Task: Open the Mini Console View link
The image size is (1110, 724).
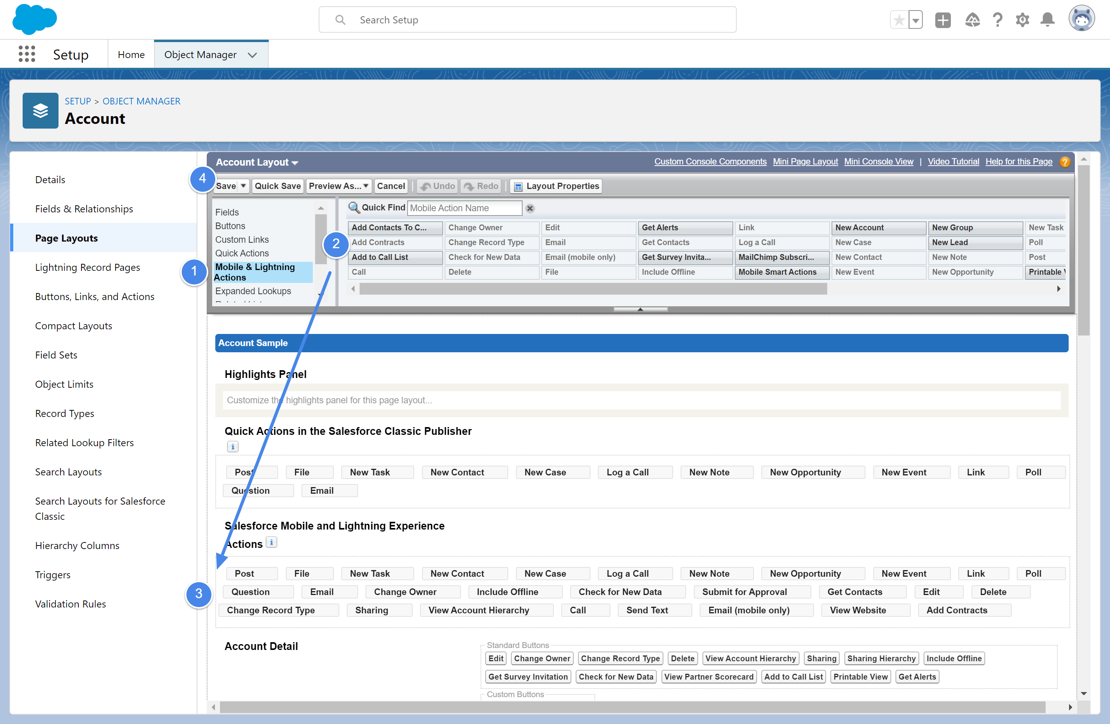Action: [878, 162]
